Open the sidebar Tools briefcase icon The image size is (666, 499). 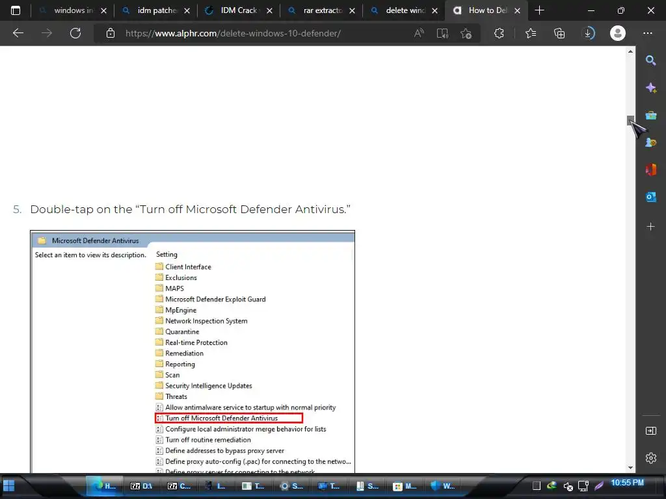point(650,116)
